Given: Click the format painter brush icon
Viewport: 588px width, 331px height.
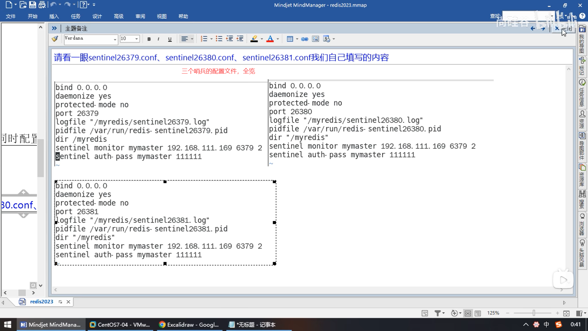Looking at the screenshot, I should tap(55, 39).
